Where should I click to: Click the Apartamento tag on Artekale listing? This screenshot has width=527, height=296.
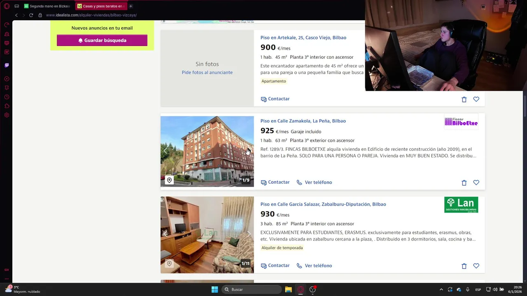click(x=274, y=81)
